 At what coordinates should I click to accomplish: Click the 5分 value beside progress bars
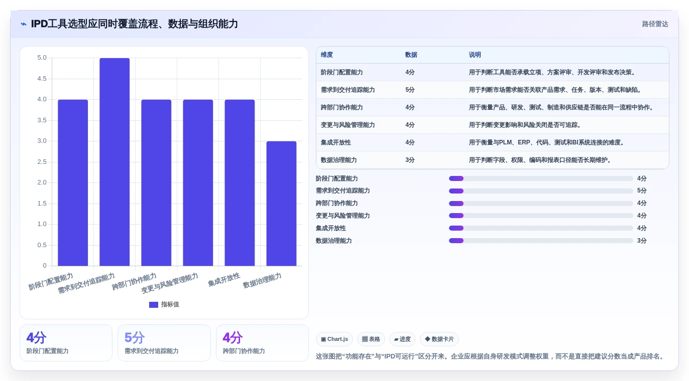click(x=642, y=191)
